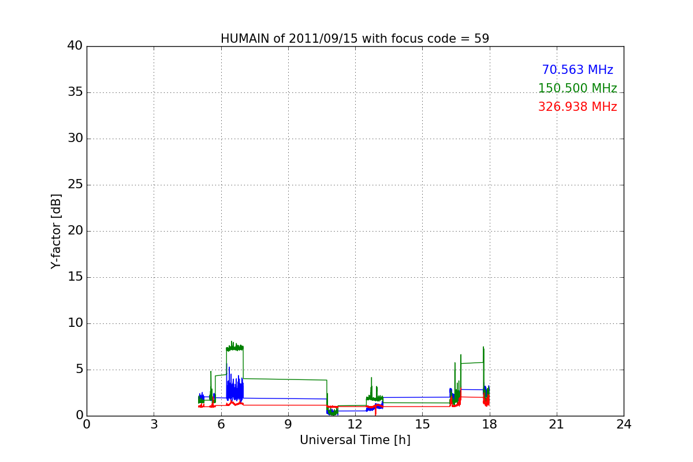This screenshot has height=462, width=693.
Task: Click x-axis tick label 9
Action: [288, 424]
